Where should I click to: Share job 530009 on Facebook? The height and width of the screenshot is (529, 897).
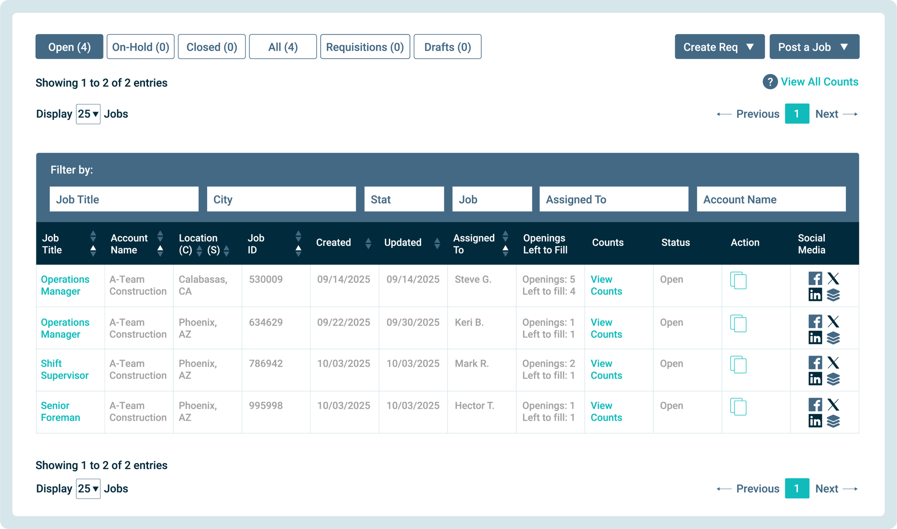(815, 279)
